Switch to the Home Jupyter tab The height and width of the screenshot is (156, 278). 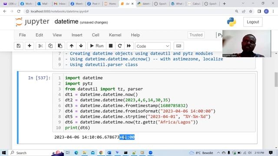click(110, 3)
